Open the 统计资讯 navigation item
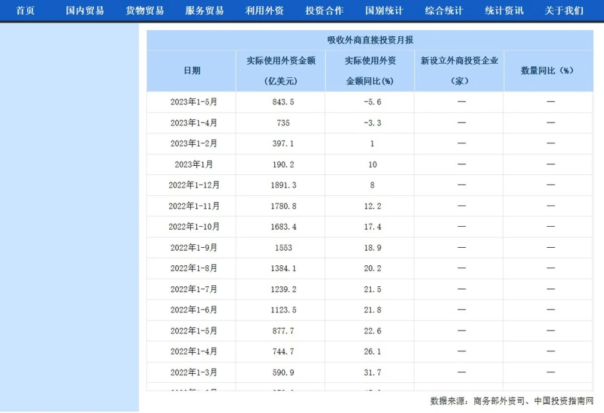The image size is (604, 413). (504, 11)
